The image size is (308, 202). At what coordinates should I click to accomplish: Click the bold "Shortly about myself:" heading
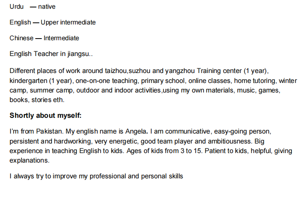coord(46,116)
